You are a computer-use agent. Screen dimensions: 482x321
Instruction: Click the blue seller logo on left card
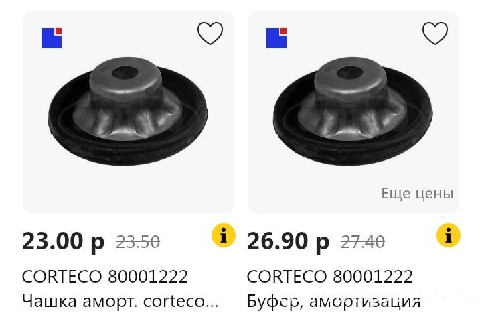[52, 38]
